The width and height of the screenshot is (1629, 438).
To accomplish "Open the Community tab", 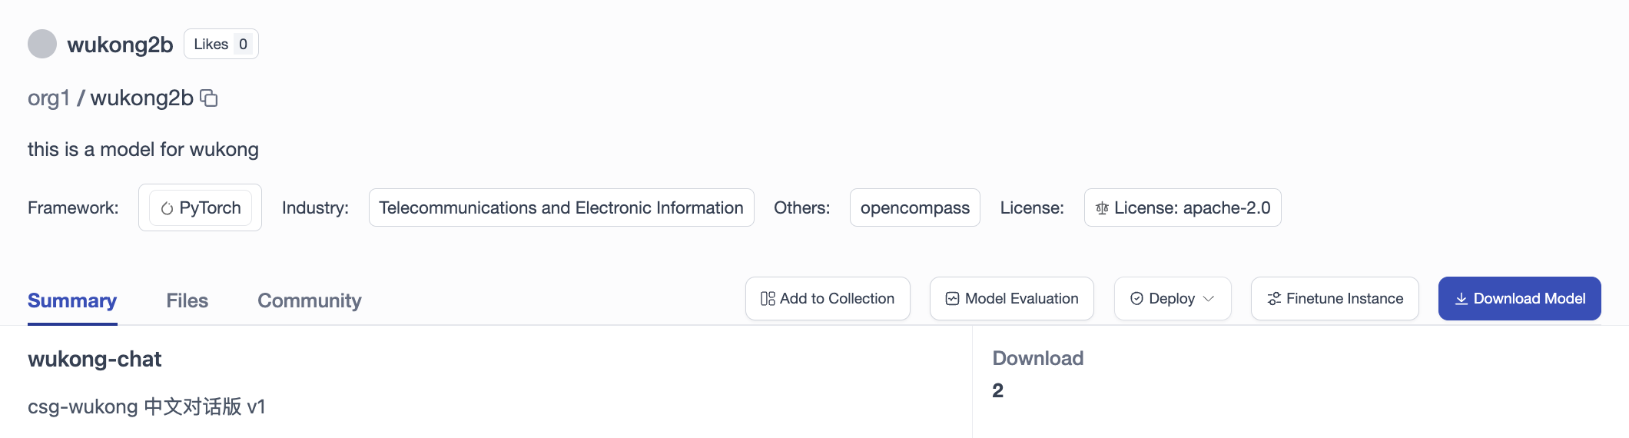I will click(x=309, y=300).
